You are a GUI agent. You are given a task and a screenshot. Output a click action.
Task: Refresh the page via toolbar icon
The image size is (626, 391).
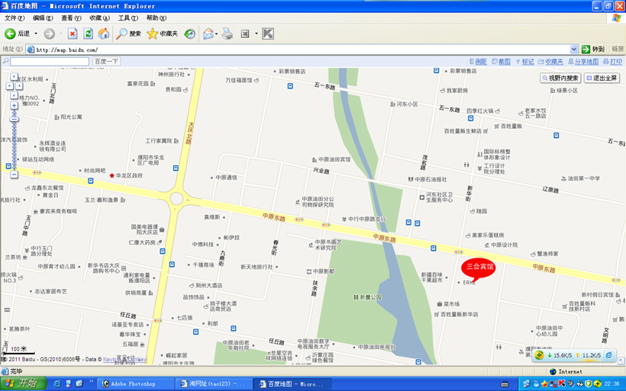coord(89,34)
